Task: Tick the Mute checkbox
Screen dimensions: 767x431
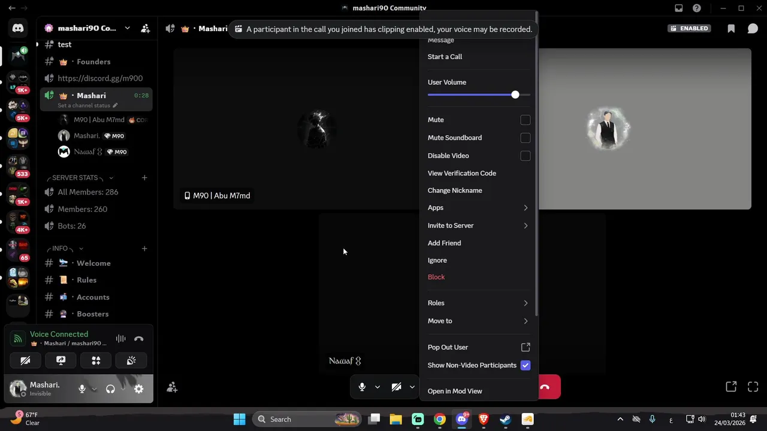Action: (526, 120)
